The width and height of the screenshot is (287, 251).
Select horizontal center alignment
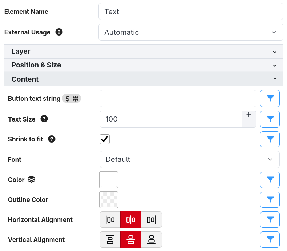click(x=131, y=219)
